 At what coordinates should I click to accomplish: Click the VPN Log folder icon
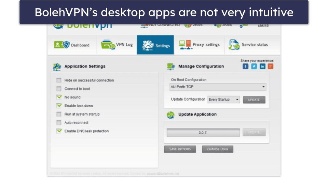click(x=108, y=45)
